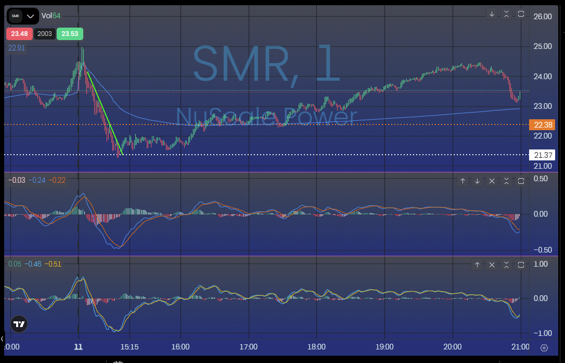Maximize the main price chart pane
Image resolution: width=565 pixels, height=363 pixels.
[521, 14]
